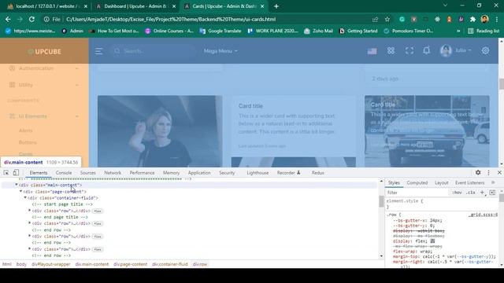Open the notifications bell icon
The height and width of the screenshot is (283, 504).
pos(426,50)
